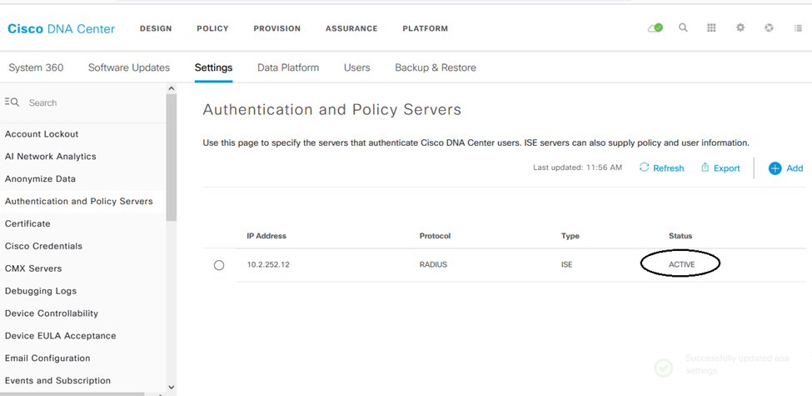Click sidebar scroll down arrow
The height and width of the screenshot is (396, 812).
coord(172,387)
